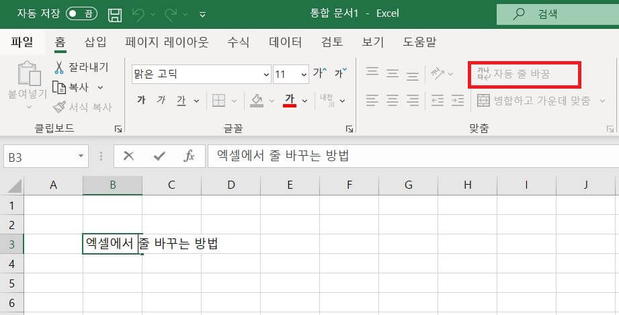The width and height of the screenshot is (619, 315).
Task: Switch to the 삽입 (Insert) tab
Action: (x=95, y=42)
